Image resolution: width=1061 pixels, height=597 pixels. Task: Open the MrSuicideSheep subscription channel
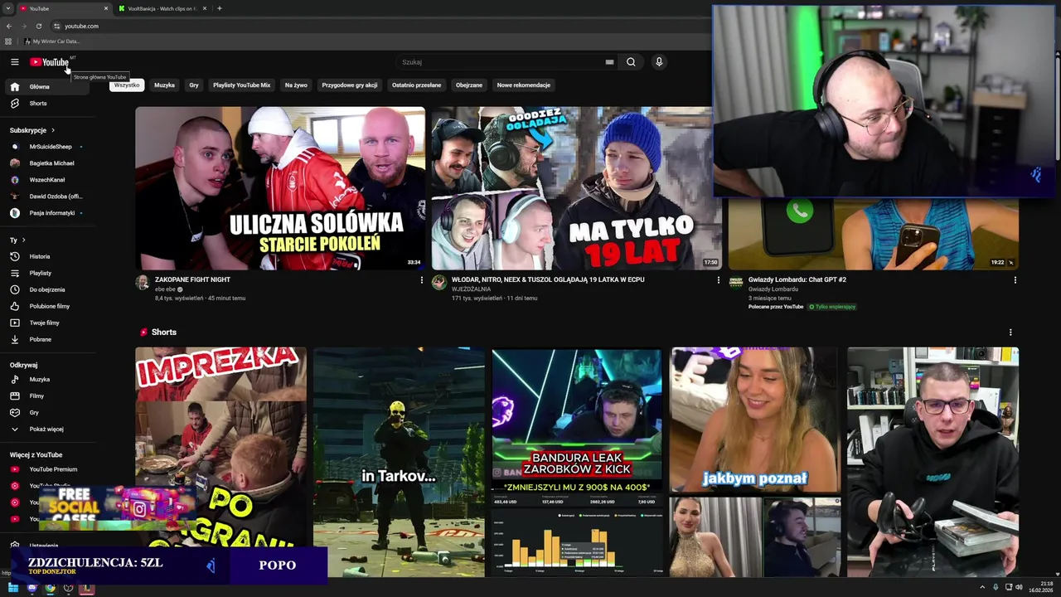coord(48,147)
